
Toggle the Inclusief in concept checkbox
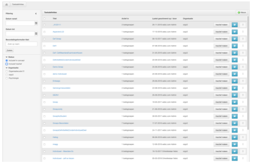(7, 61)
